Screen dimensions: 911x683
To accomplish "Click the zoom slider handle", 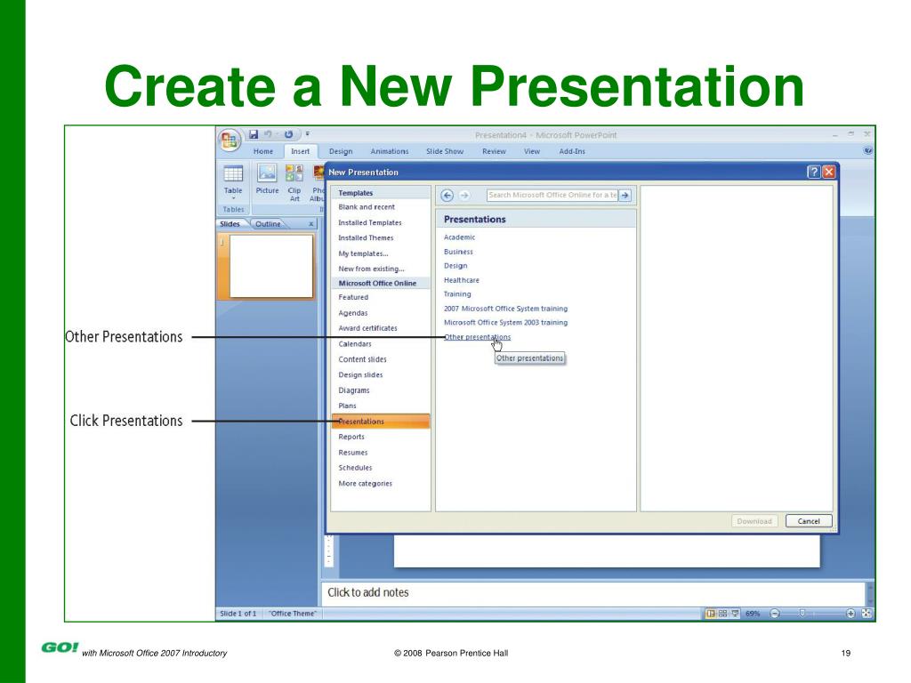I will (x=802, y=614).
